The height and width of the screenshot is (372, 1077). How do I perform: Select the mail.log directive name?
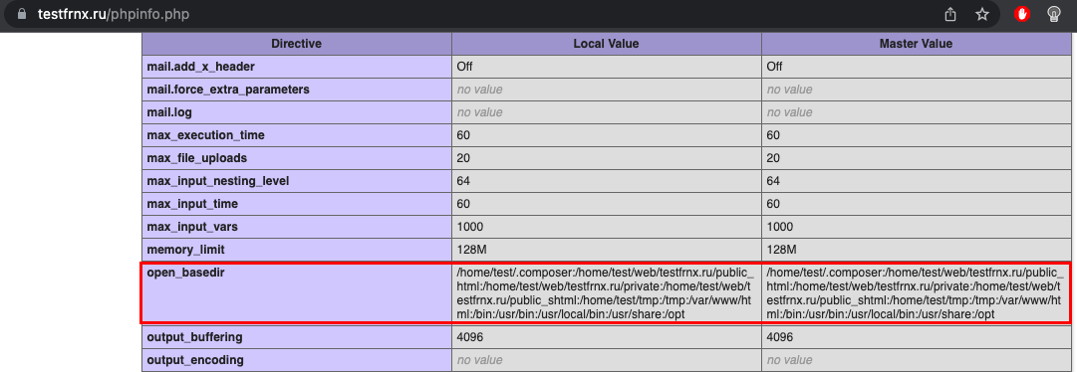(x=168, y=112)
